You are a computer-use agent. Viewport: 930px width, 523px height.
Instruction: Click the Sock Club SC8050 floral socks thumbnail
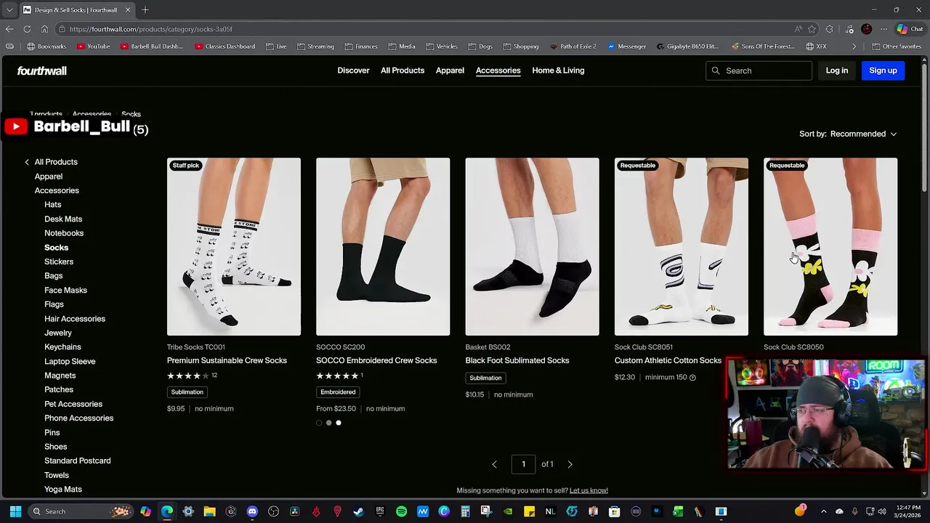point(830,247)
